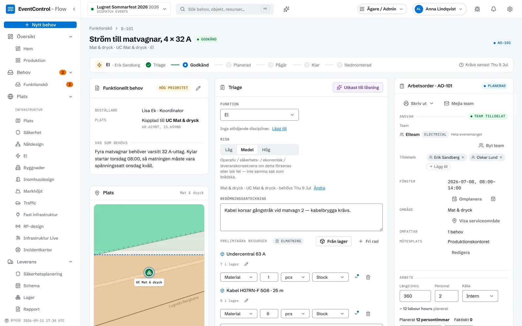Edit Funktionellt behov with pencil icon
The image size is (522, 326).
point(198,88)
